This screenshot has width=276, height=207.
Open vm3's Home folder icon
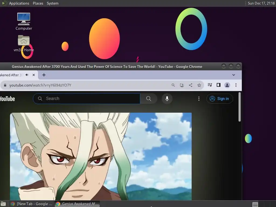point(24,43)
